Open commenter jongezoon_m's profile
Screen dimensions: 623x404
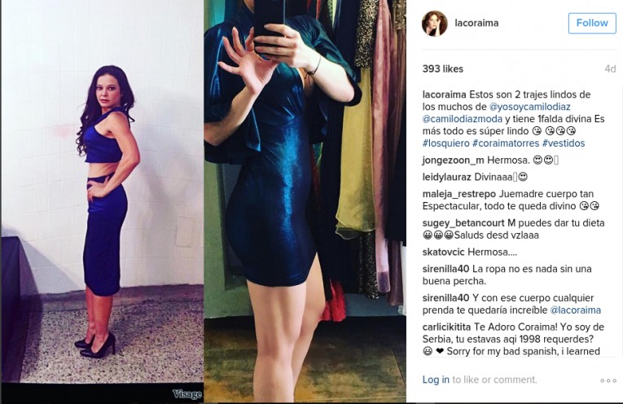[x=454, y=160]
